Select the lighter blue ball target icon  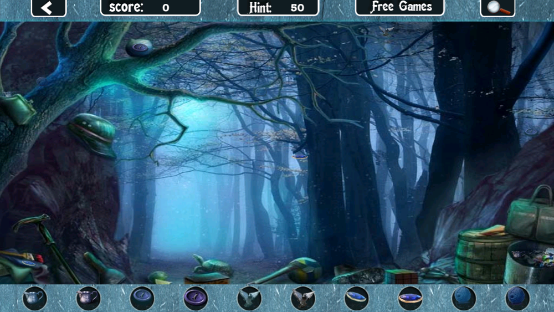click(x=464, y=298)
